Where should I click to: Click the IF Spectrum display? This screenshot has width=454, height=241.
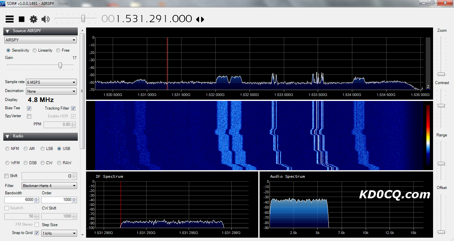coord(171,204)
